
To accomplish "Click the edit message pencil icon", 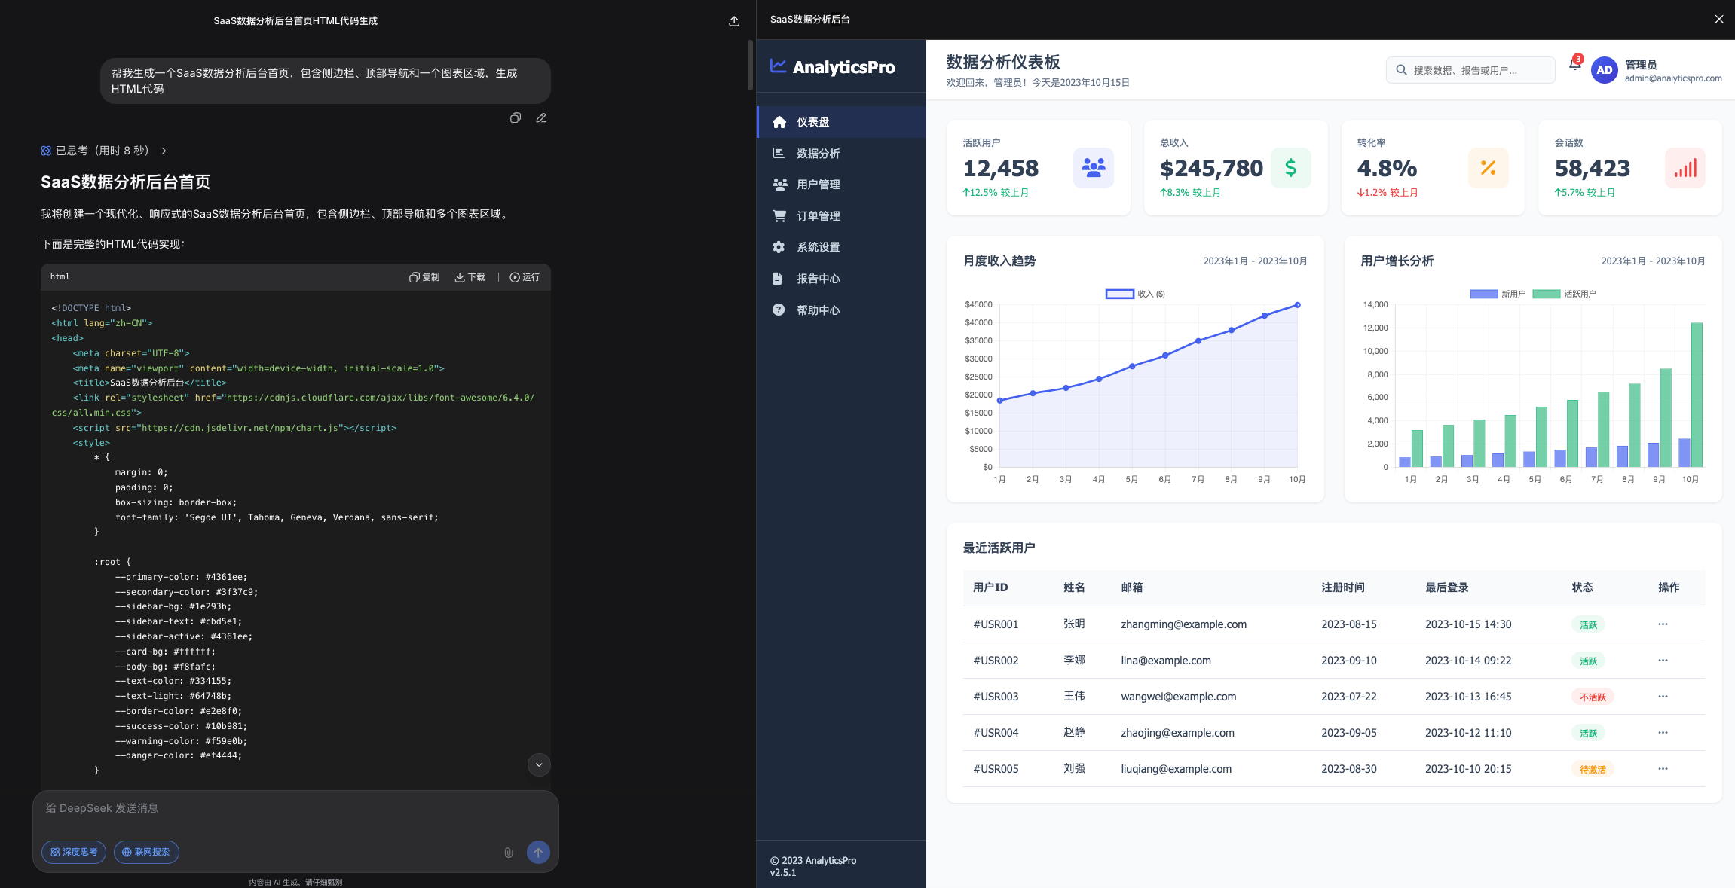I will pyautogui.click(x=541, y=118).
